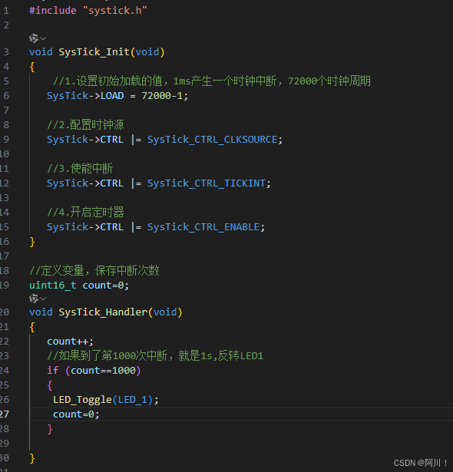Screen dimensions: 453x472
Task: Click count=0 statement on line 27
Action: (76, 414)
